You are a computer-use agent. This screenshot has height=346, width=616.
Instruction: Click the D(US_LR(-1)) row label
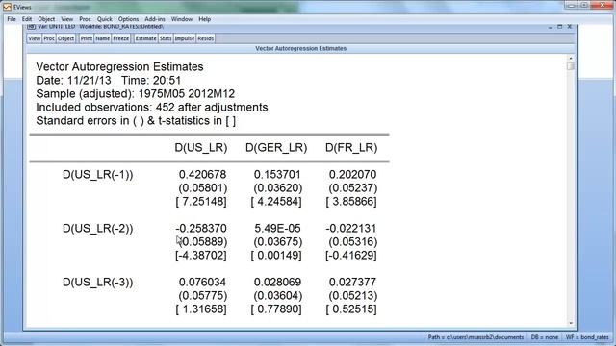coord(98,175)
